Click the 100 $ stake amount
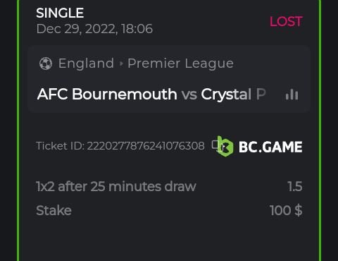The width and height of the screenshot is (338, 261). tap(286, 210)
